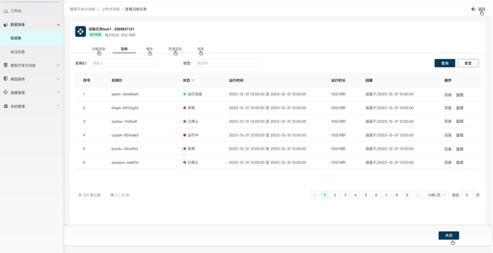Click the 状态 column filter icon
The width and height of the screenshot is (493, 253).
pos(193,80)
